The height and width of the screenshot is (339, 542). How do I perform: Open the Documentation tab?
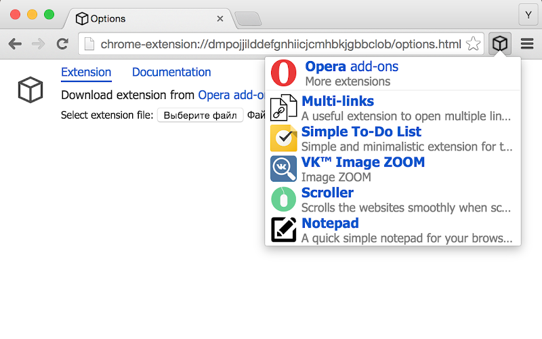pos(171,73)
